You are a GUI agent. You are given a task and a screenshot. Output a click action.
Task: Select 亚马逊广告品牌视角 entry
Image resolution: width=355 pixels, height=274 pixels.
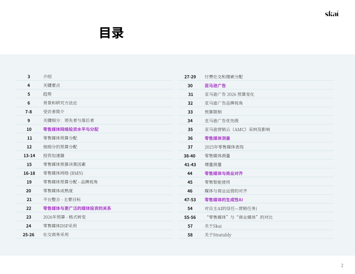[x=224, y=103]
